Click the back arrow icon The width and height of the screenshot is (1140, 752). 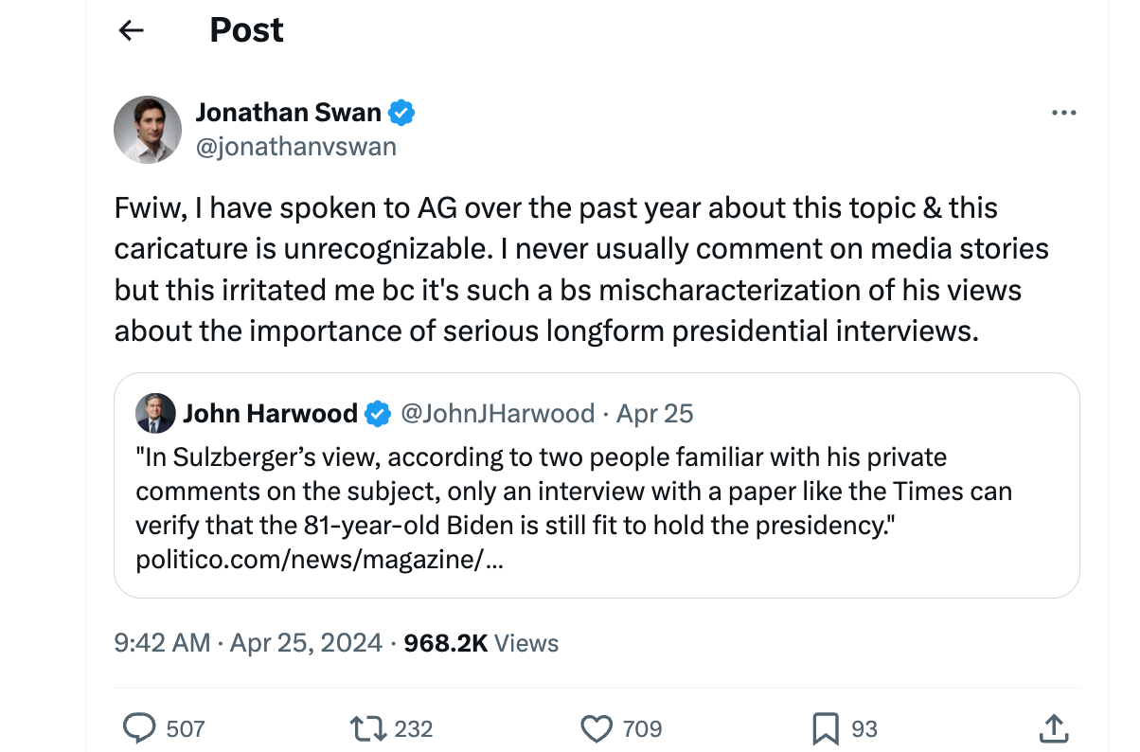coord(131,30)
